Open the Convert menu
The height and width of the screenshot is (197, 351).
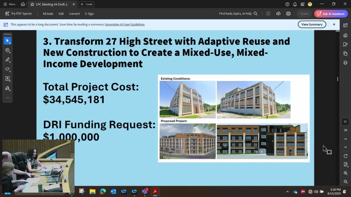tap(74, 14)
